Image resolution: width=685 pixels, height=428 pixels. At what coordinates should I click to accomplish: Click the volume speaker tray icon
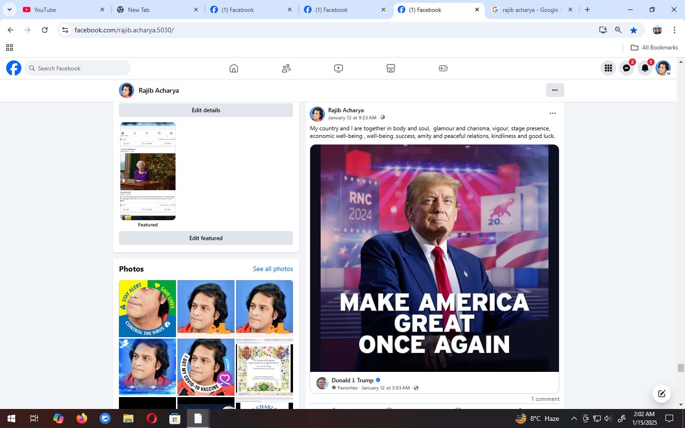click(x=608, y=418)
